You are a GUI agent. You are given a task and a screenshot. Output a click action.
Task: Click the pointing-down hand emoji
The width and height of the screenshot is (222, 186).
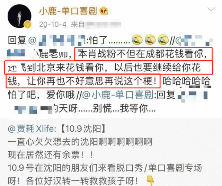[x=150, y=180]
